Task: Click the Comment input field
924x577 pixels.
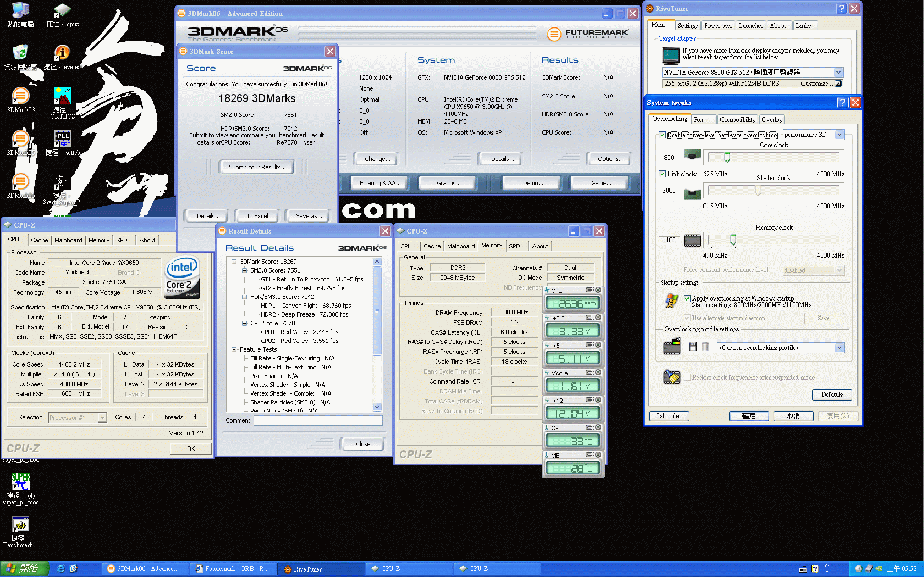Action: pyautogui.click(x=318, y=420)
